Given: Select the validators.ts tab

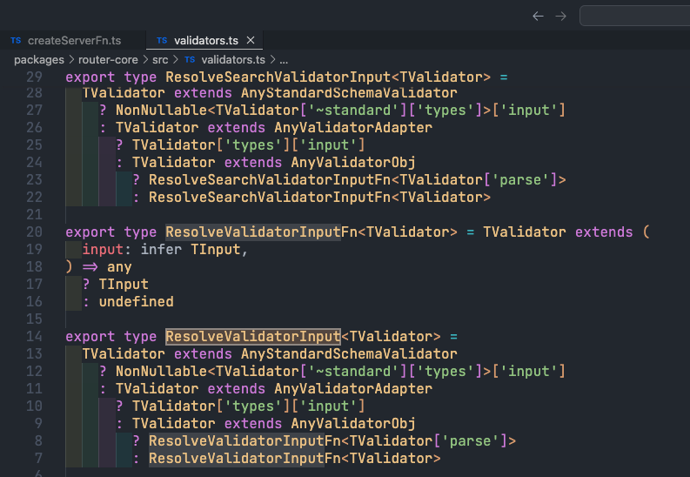Looking at the screenshot, I should (204, 41).
